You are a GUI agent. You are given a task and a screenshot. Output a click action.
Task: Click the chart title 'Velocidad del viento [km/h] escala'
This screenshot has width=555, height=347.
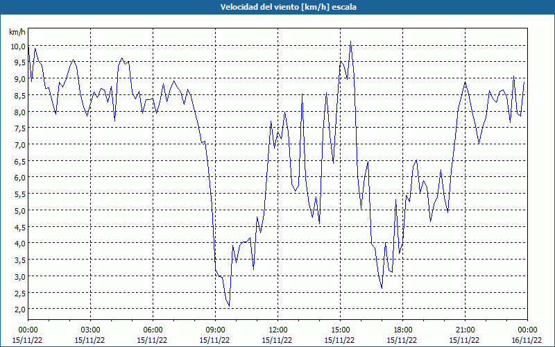(288, 7)
